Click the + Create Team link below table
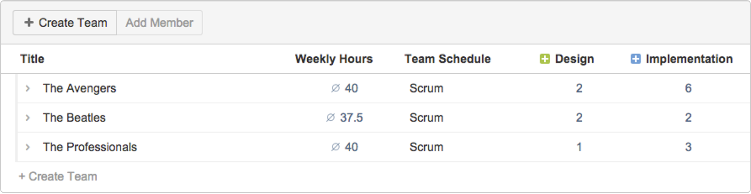751x194 pixels. click(x=58, y=176)
